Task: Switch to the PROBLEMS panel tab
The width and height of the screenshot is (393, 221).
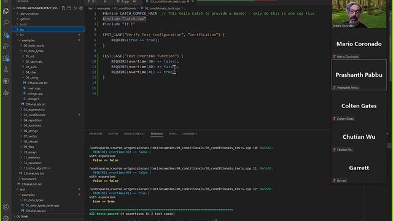Action: pyautogui.click(x=96, y=134)
